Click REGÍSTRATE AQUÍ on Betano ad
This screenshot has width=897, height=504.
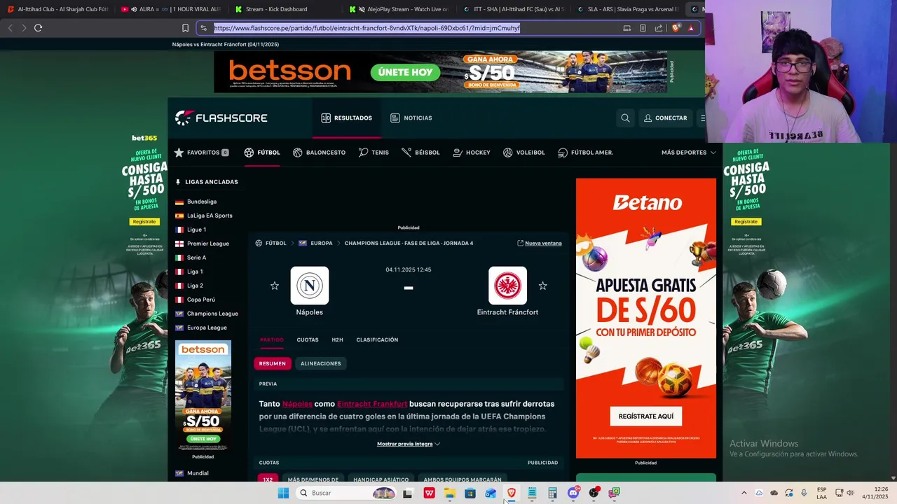tap(646, 416)
